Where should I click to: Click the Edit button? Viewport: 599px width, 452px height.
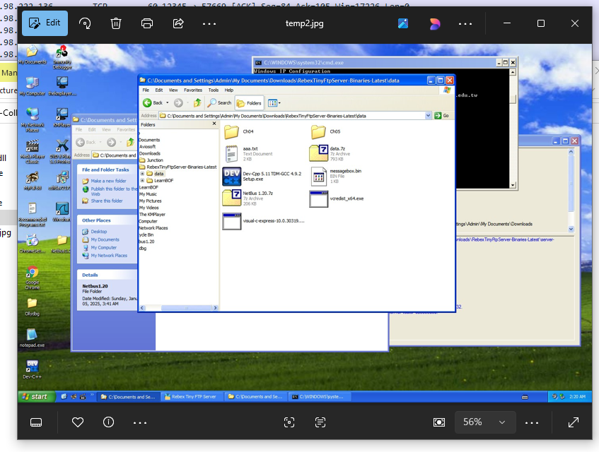(44, 23)
